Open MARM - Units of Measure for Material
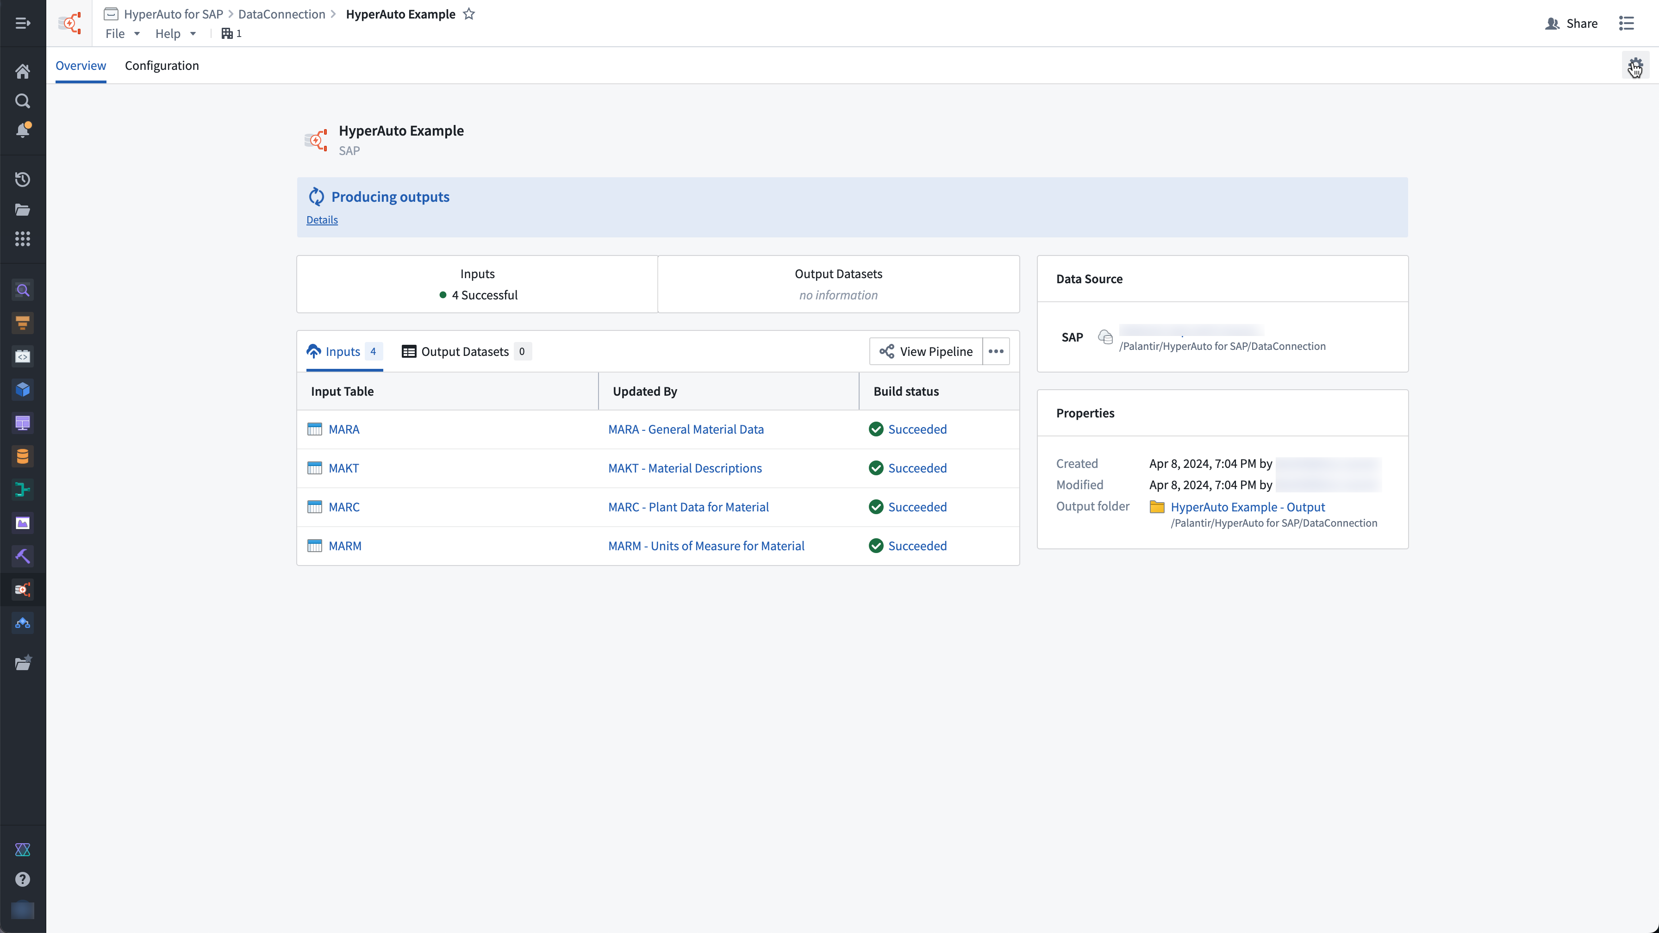1659x933 pixels. tap(706, 546)
